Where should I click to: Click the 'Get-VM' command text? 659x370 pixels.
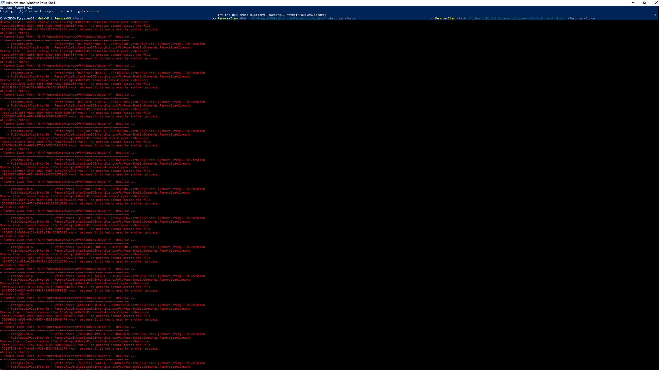(43, 18)
